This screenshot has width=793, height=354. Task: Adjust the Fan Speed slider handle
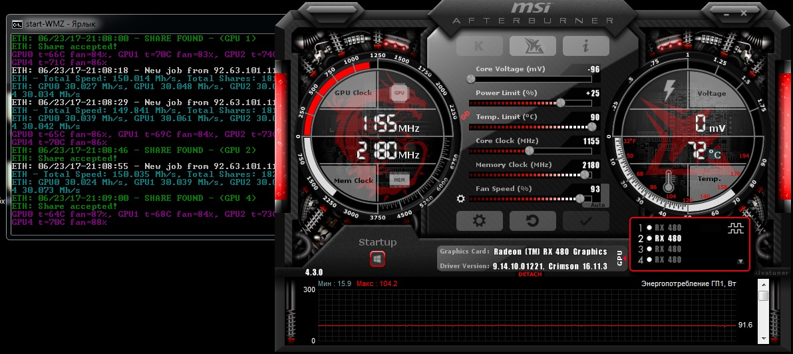tap(580, 199)
